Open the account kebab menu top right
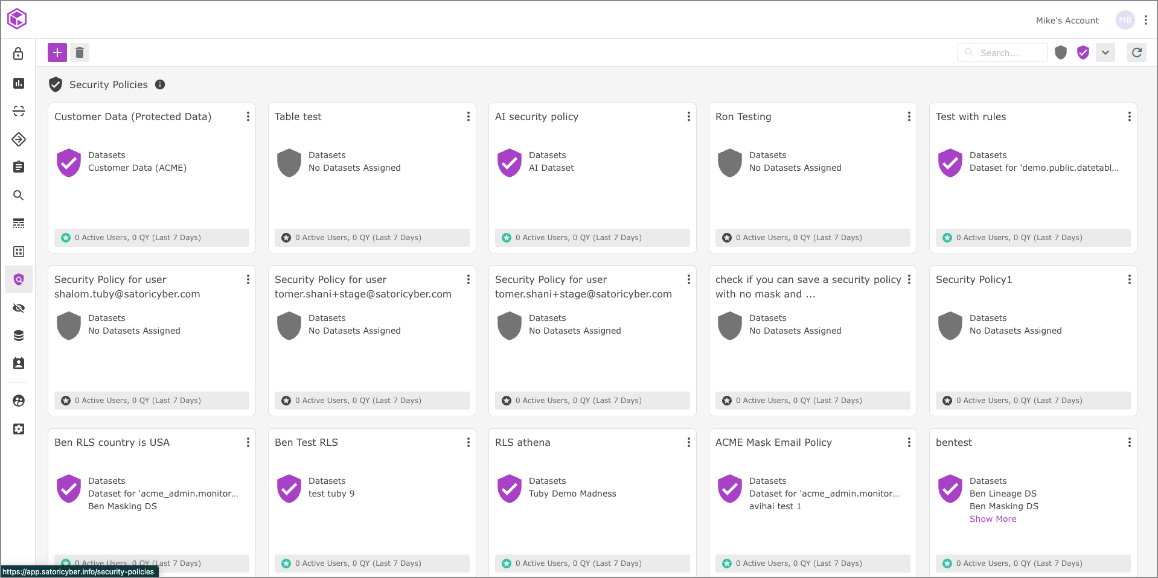Screen dimensions: 1158x578 (1145, 20)
